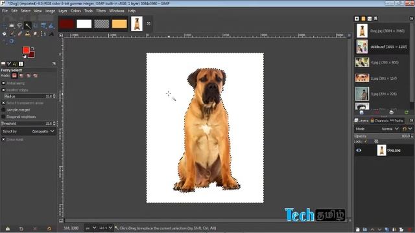Image resolution: width=415 pixels, height=233 pixels.
Task: Enable Diagonal neighbors checkbox
Action: coord(3,116)
